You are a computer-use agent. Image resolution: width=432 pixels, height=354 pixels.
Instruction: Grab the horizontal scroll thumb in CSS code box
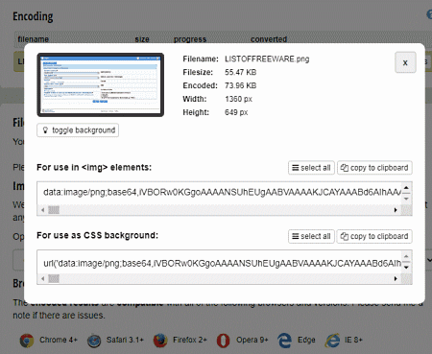pyautogui.click(x=54, y=278)
